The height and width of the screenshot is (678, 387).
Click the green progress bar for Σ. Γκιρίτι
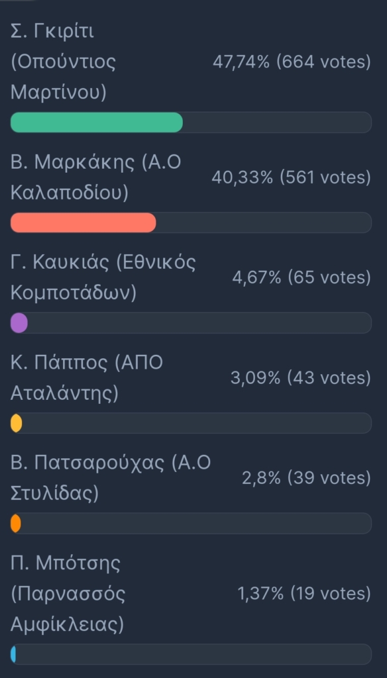click(x=97, y=122)
